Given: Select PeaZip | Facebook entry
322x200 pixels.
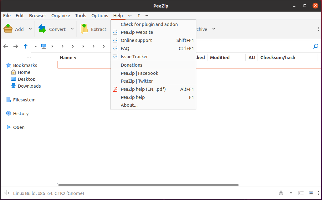Looking at the screenshot, I should tap(153, 73).
